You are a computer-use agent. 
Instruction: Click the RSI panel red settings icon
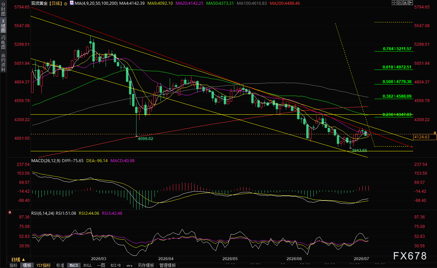pyautogui.click(x=10, y=213)
